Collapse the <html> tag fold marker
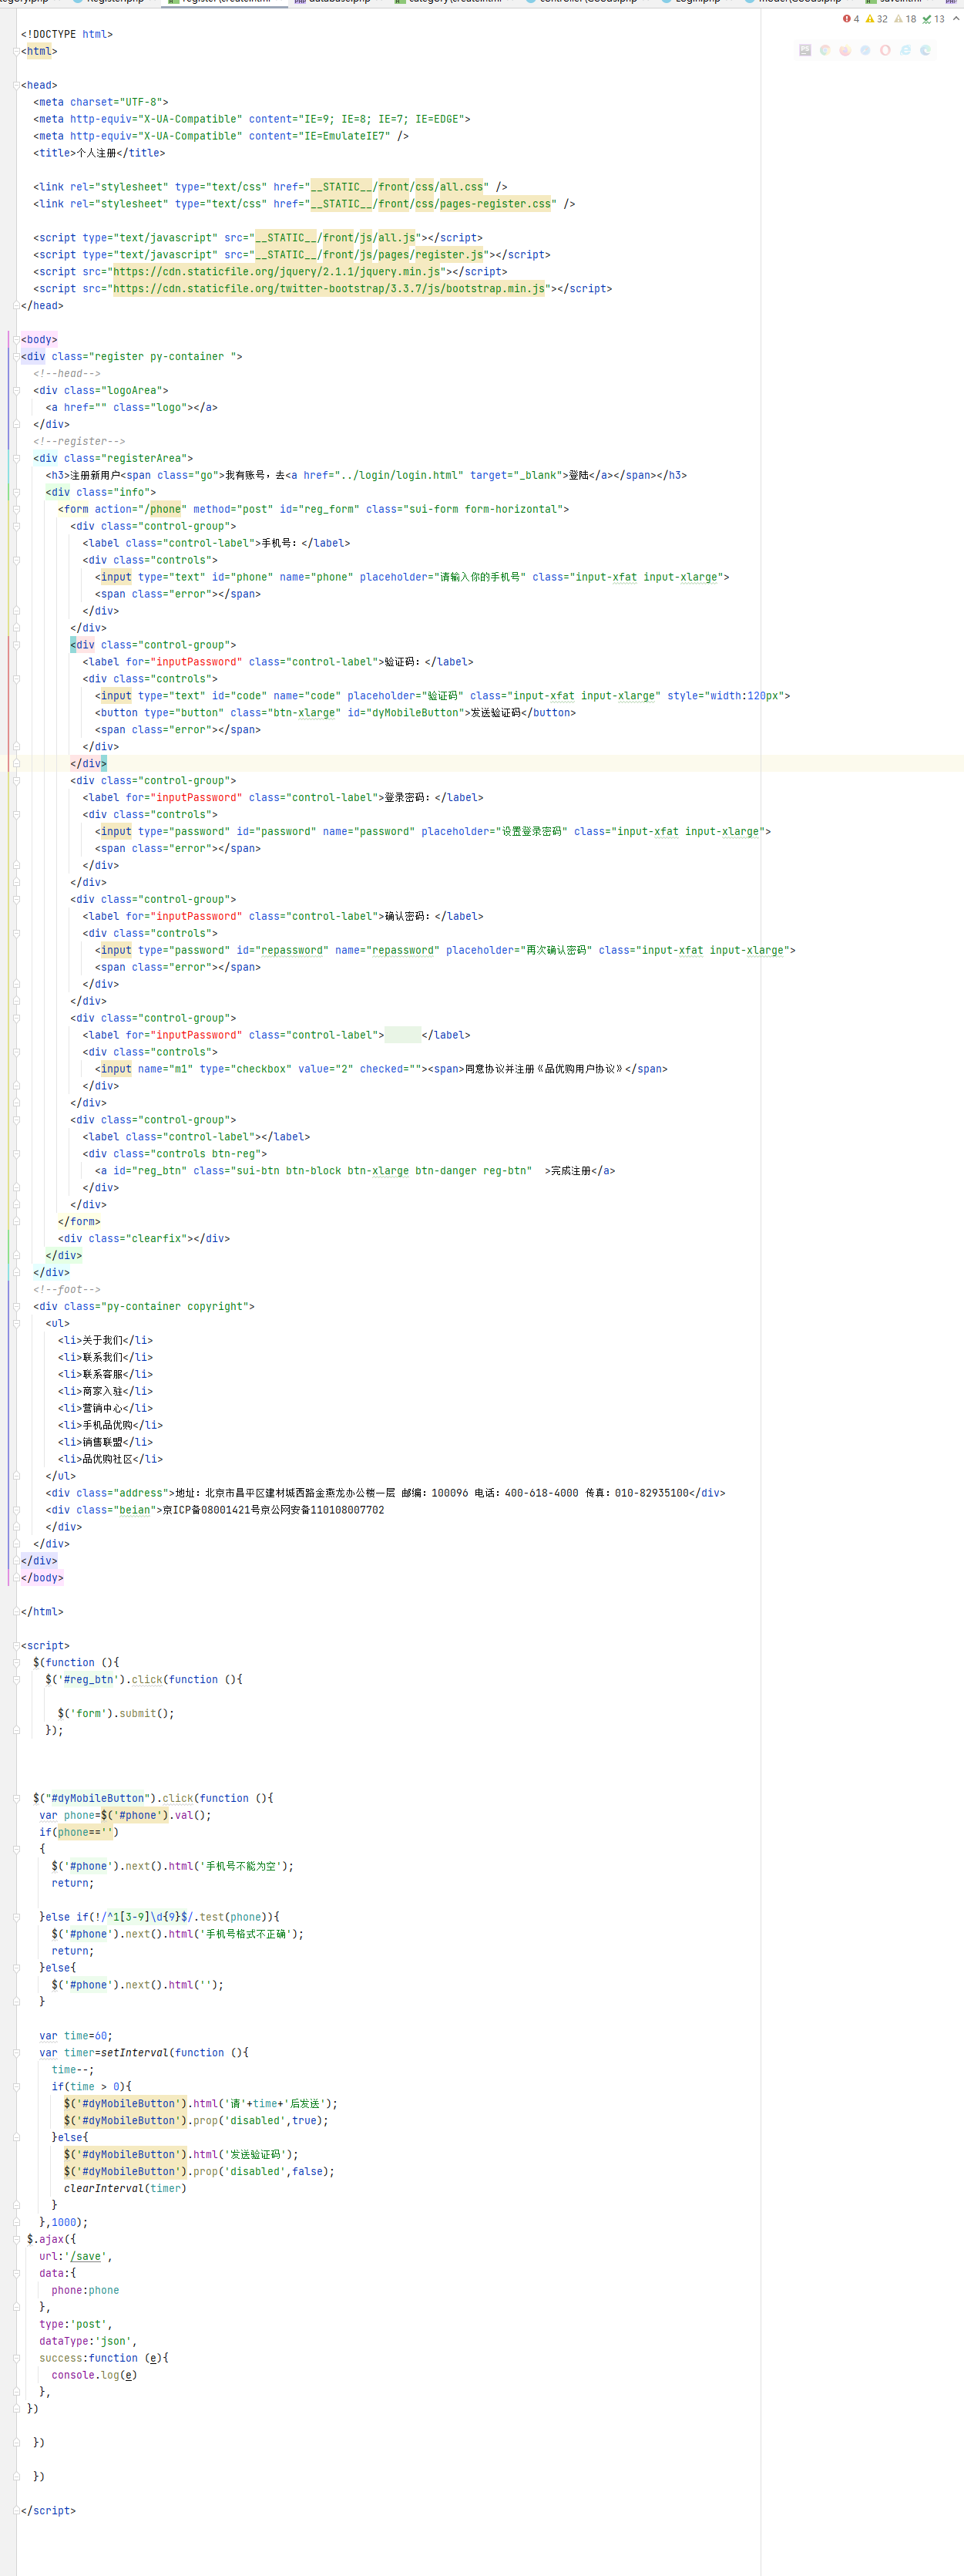This screenshot has height=2576, width=964. coord(17,52)
